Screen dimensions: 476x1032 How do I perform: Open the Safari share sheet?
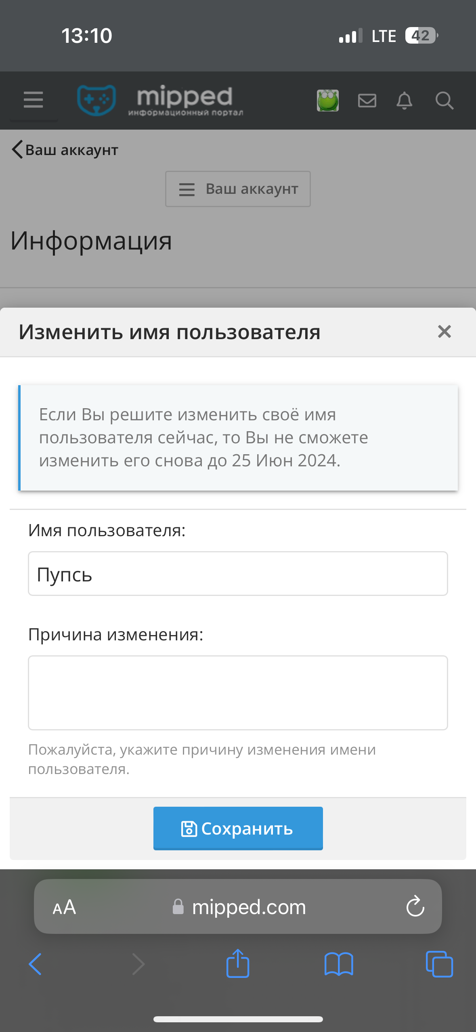(x=238, y=963)
